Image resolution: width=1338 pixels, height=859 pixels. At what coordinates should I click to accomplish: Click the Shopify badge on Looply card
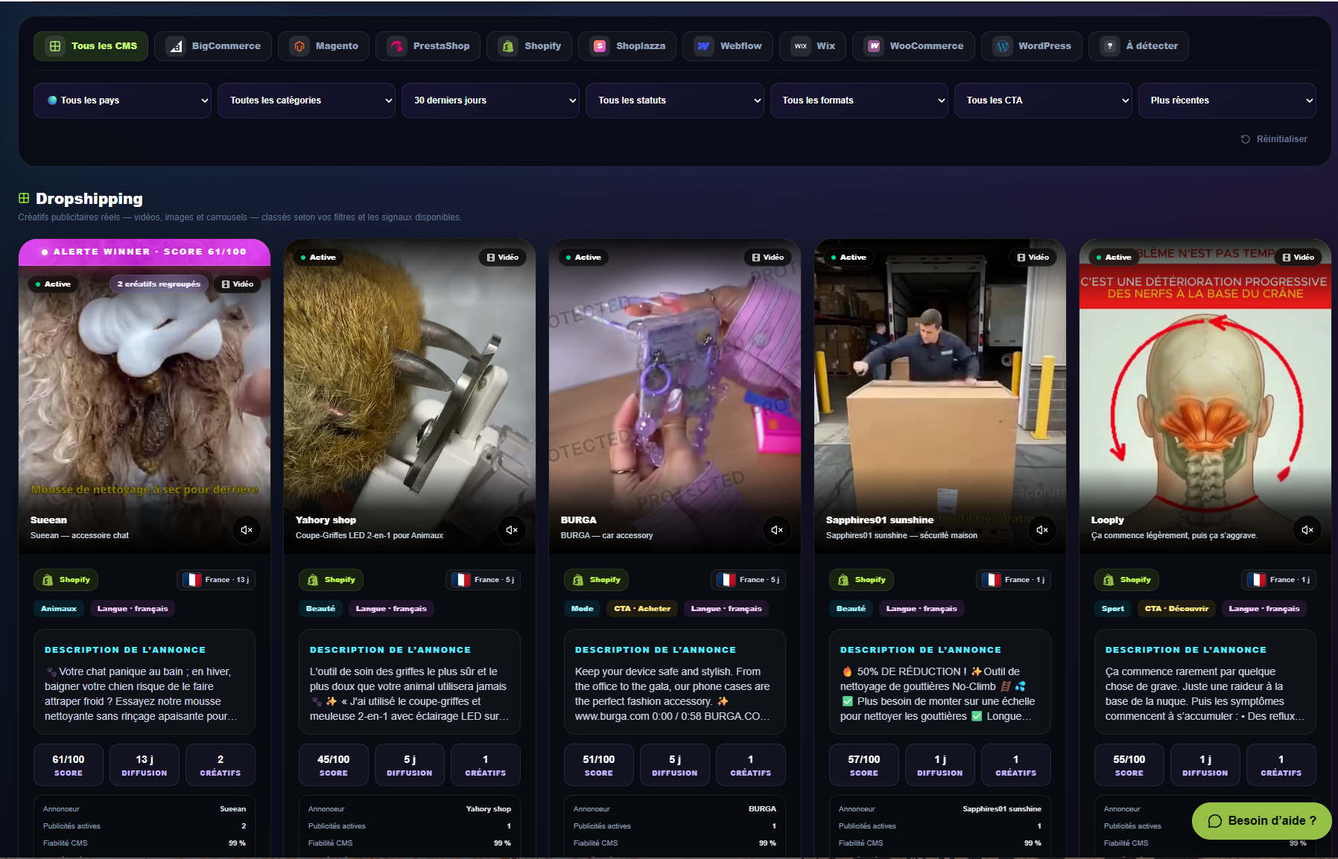pos(1127,580)
